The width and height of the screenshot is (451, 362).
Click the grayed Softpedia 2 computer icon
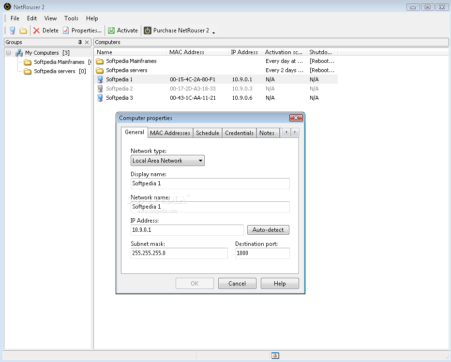(100, 89)
